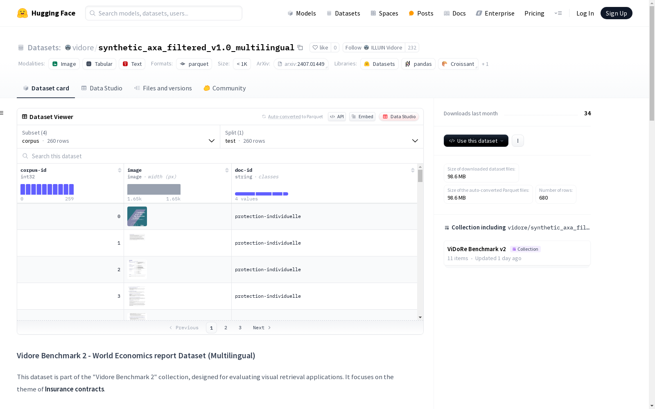Go to Datasets in the top navigation
The width and height of the screenshot is (655, 409).
click(343, 13)
